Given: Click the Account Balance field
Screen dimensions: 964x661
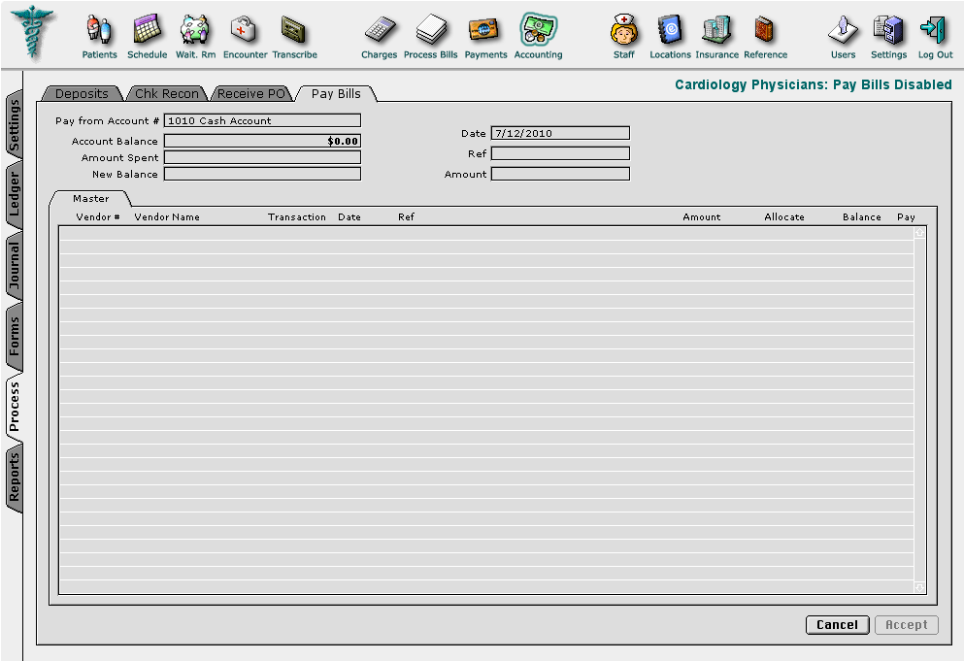Looking at the screenshot, I should [262, 141].
